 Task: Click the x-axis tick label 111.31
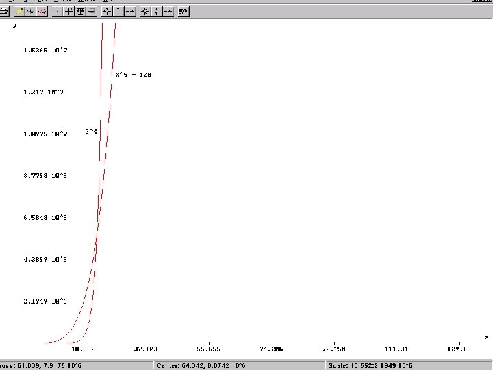coord(396,349)
